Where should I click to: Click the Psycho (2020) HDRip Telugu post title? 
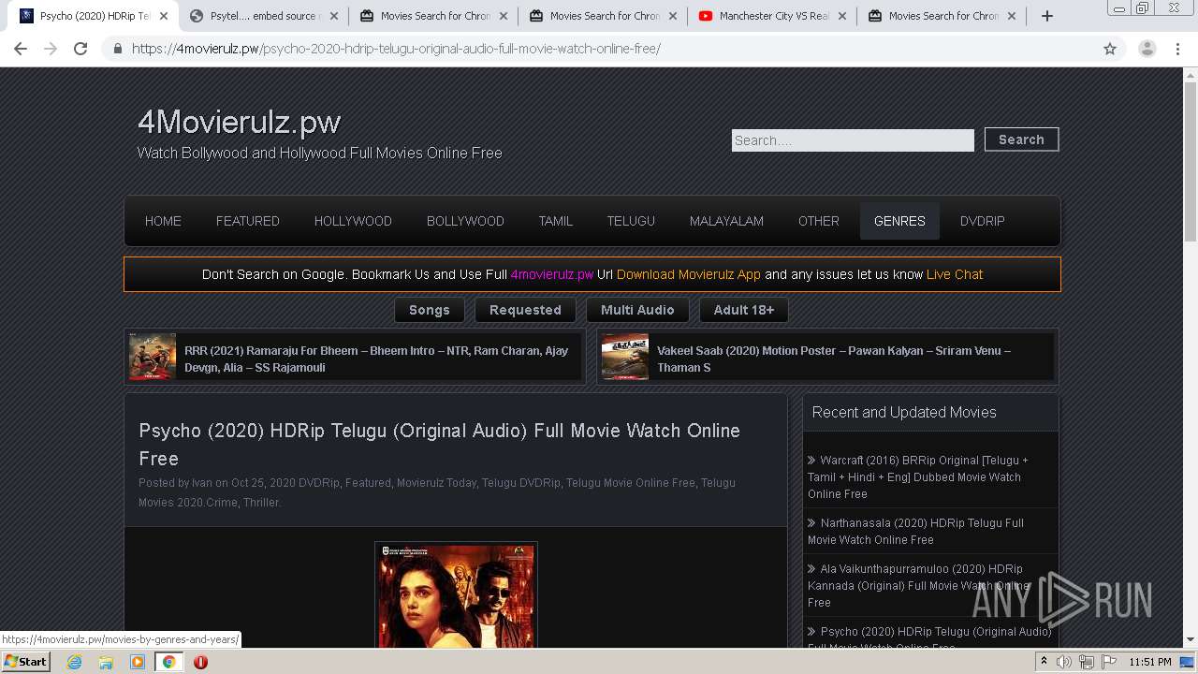click(x=439, y=445)
